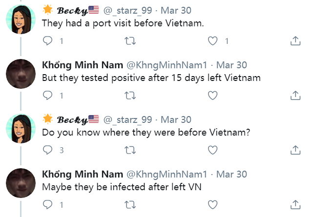
Task: Retweet "Do you know where they were" tweet
Action: 130,150
